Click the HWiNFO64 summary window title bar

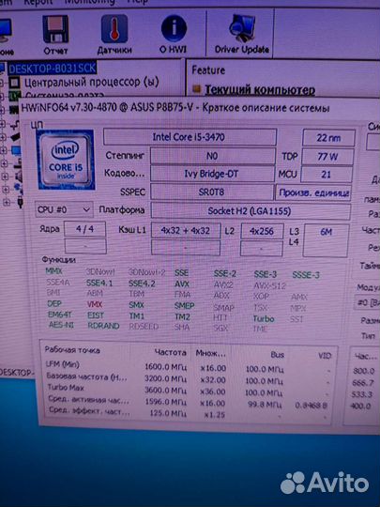pyautogui.click(x=199, y=107)
